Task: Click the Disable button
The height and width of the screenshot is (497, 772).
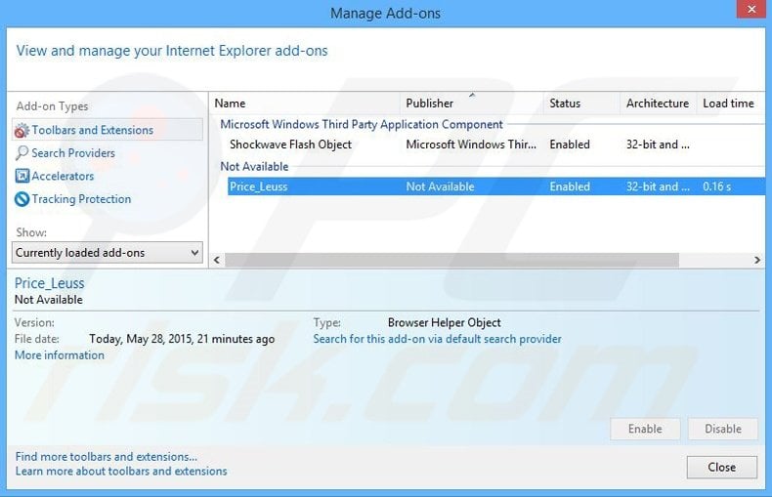Action: 723,429
